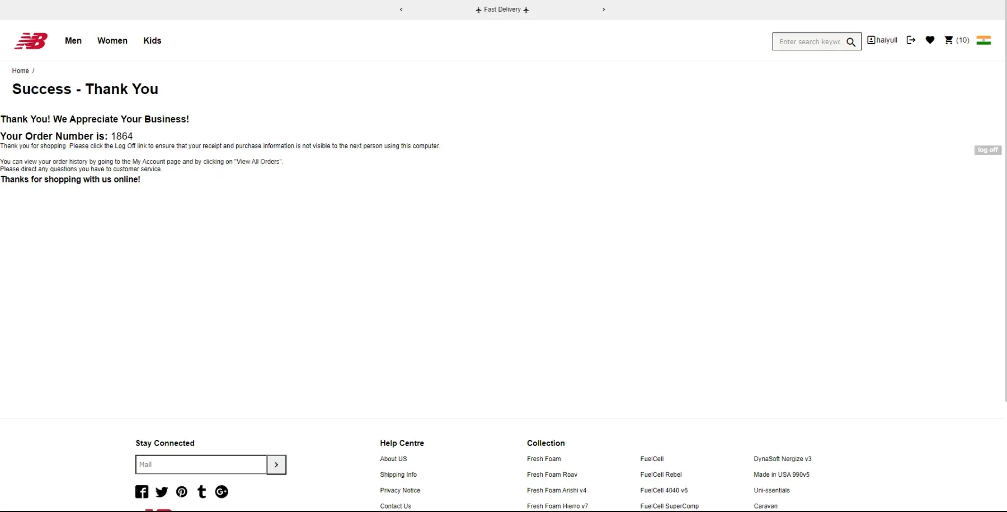1007x512 pixels.
Task: Click the New Balance logo
Action: (31, 41)
